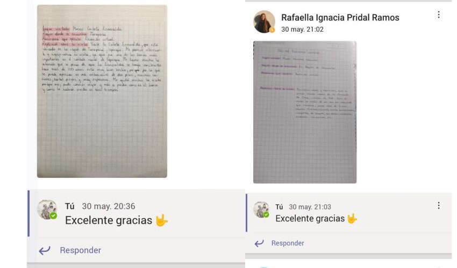Open the Tú avatar on 20:36 message
Viewport: 457px width, 268px height.
pyautogui.click(x=47, y=209)
